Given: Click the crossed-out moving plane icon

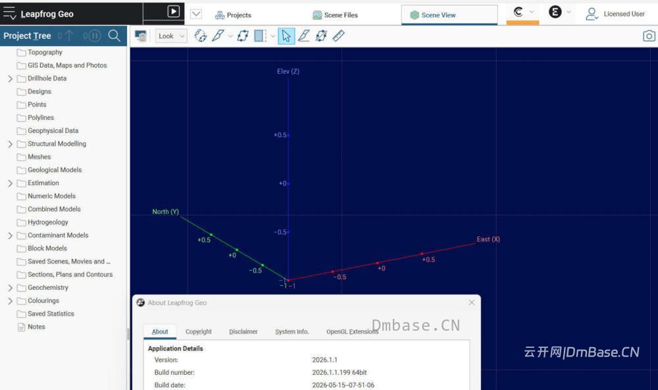Looking at the screenshot, I should pyautogui.click(x=321, y=36).
